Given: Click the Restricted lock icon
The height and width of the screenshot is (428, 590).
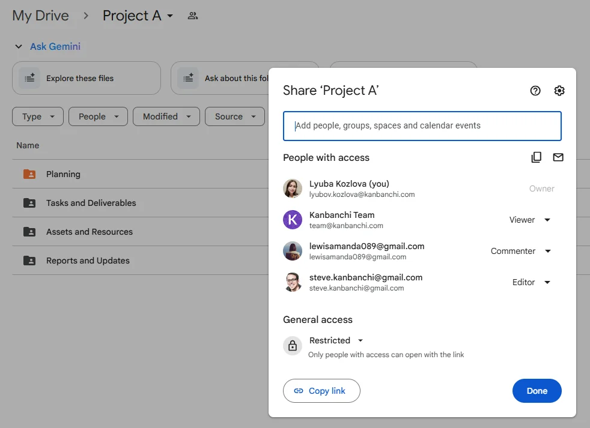Looking at the screenshot, I should point(293,346).
